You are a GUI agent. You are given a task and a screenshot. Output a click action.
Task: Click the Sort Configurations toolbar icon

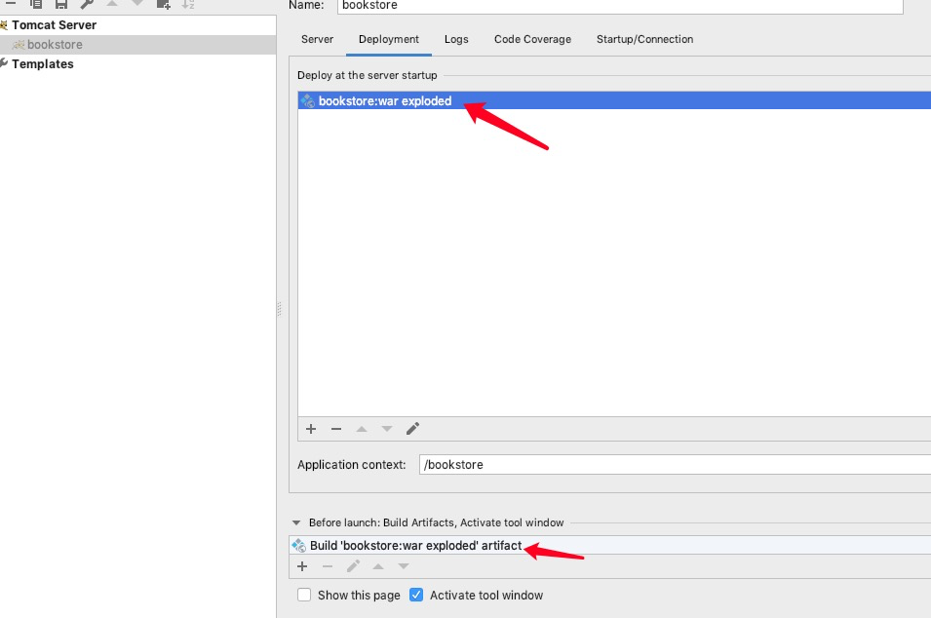pos(188,4)
